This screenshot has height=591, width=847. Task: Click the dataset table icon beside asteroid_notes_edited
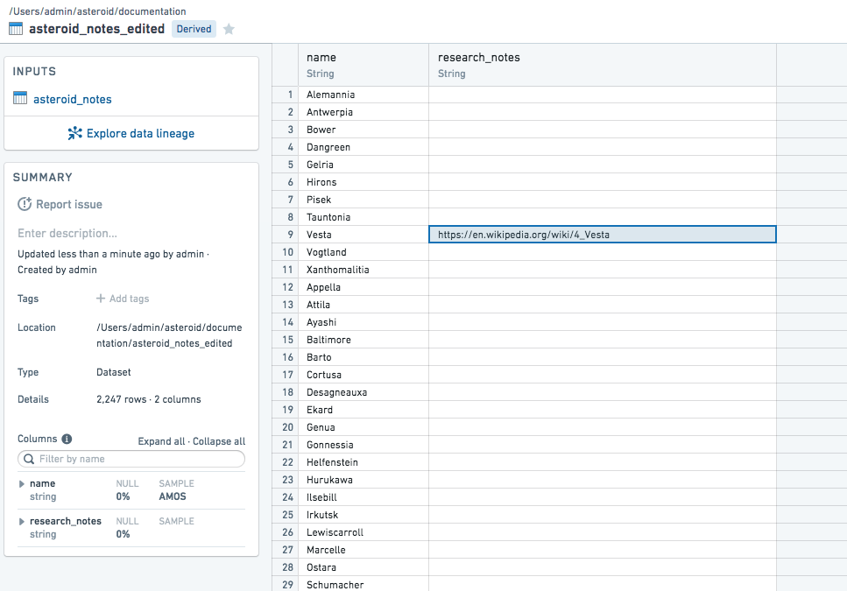pos(17,29)
